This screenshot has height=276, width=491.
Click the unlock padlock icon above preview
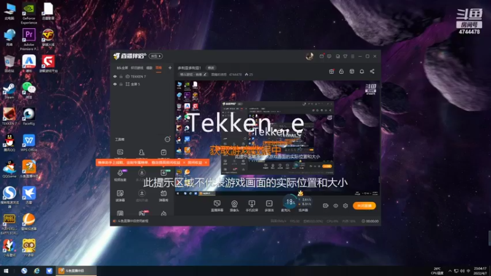point(341,71)
